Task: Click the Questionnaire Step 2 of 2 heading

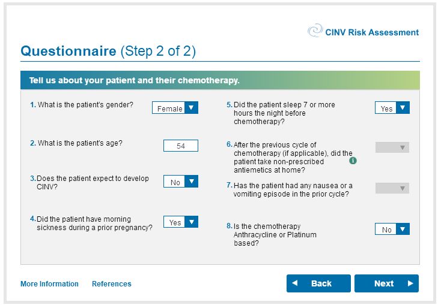Action: (x=108, y=51)
